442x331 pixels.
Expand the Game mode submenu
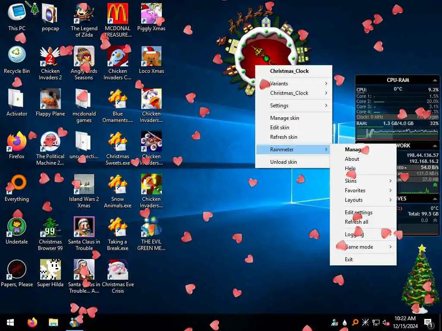[x=363, y=247]
